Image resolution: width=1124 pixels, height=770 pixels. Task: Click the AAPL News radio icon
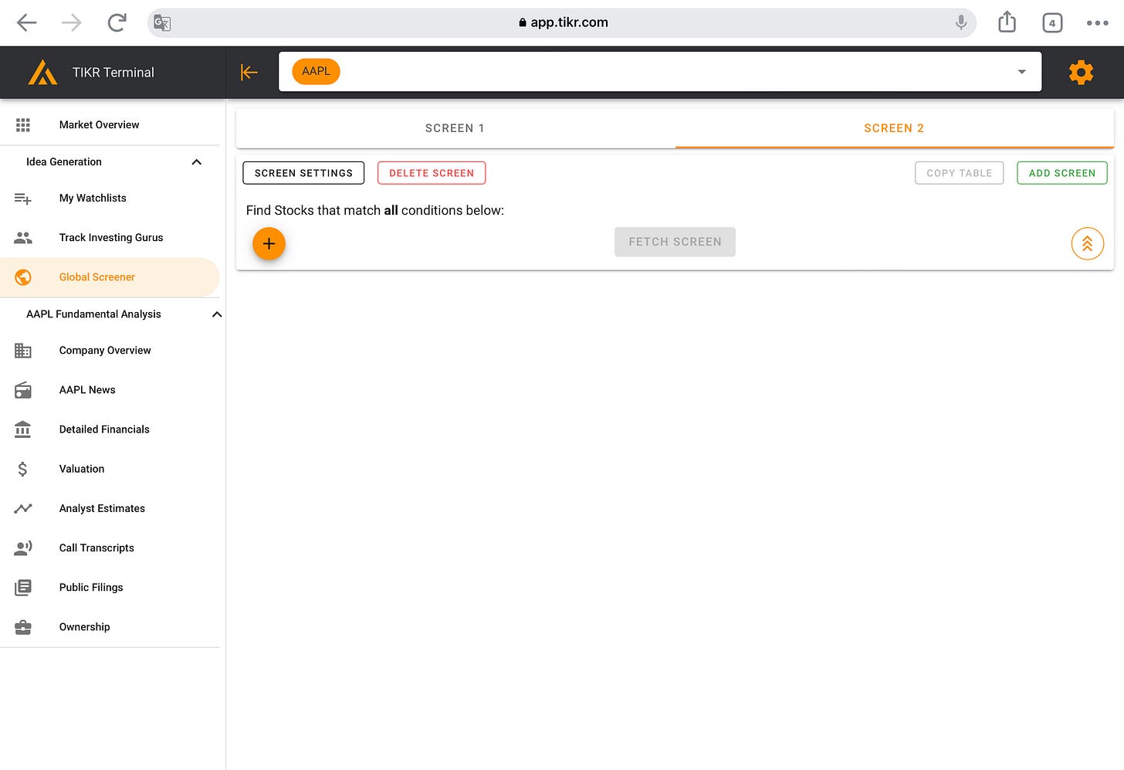click(x=23, y=390)
